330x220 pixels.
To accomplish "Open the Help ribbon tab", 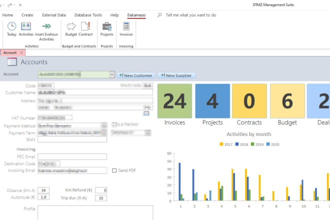I will 114,15.
